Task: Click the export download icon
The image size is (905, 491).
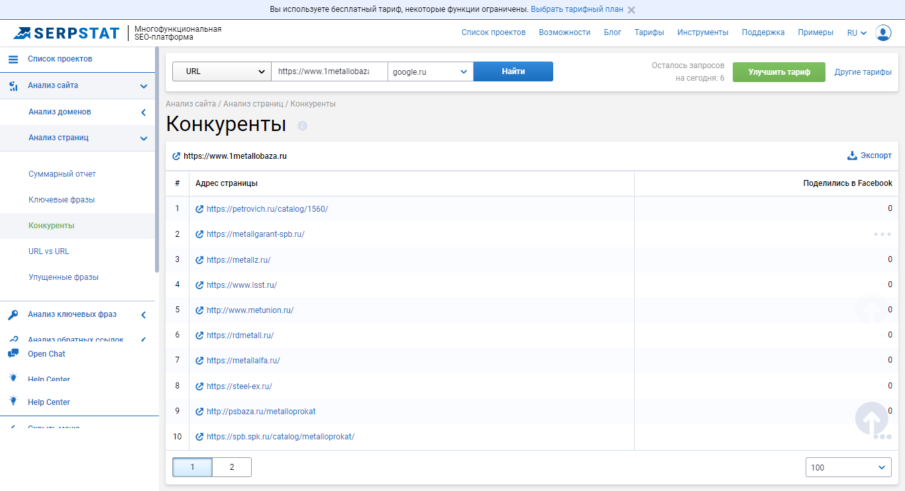Action: 852,156
